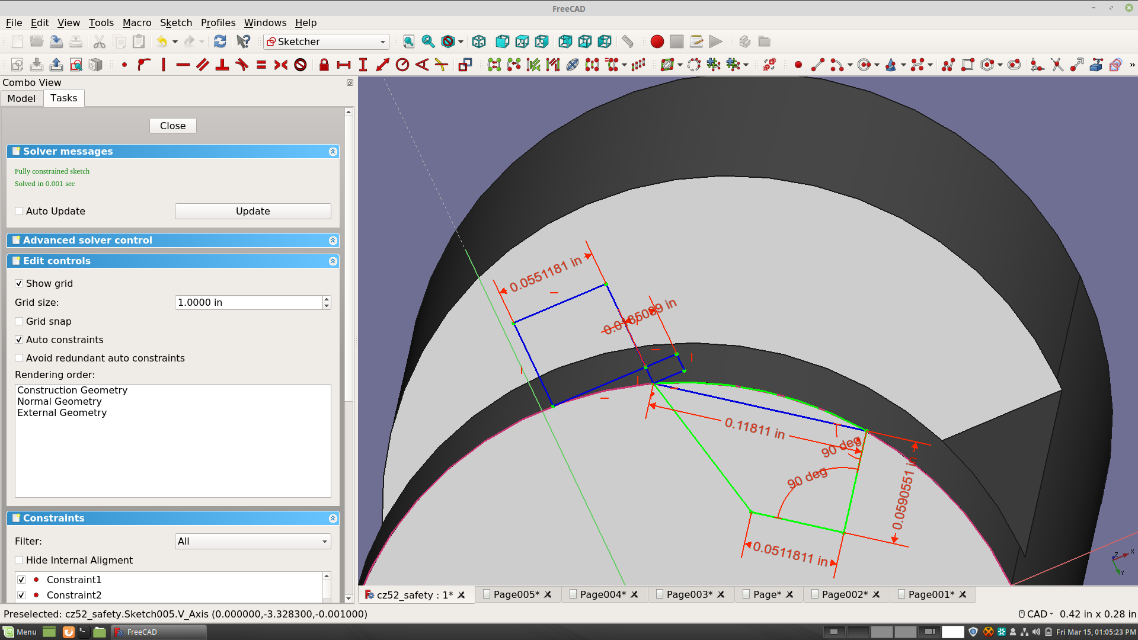Open the draw style dropdown arrow
Viewport: 1138px width, 640px height.
(461, 41)
